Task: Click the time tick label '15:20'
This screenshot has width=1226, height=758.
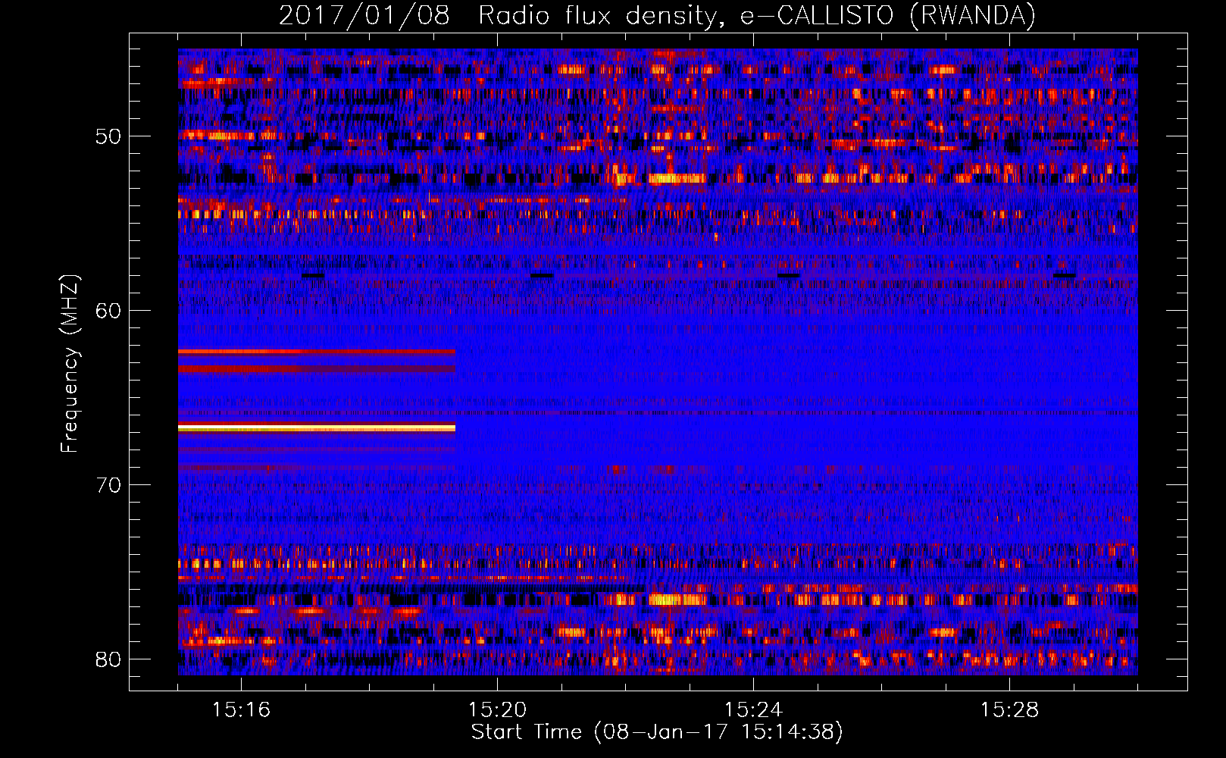Action: [497, 709]
